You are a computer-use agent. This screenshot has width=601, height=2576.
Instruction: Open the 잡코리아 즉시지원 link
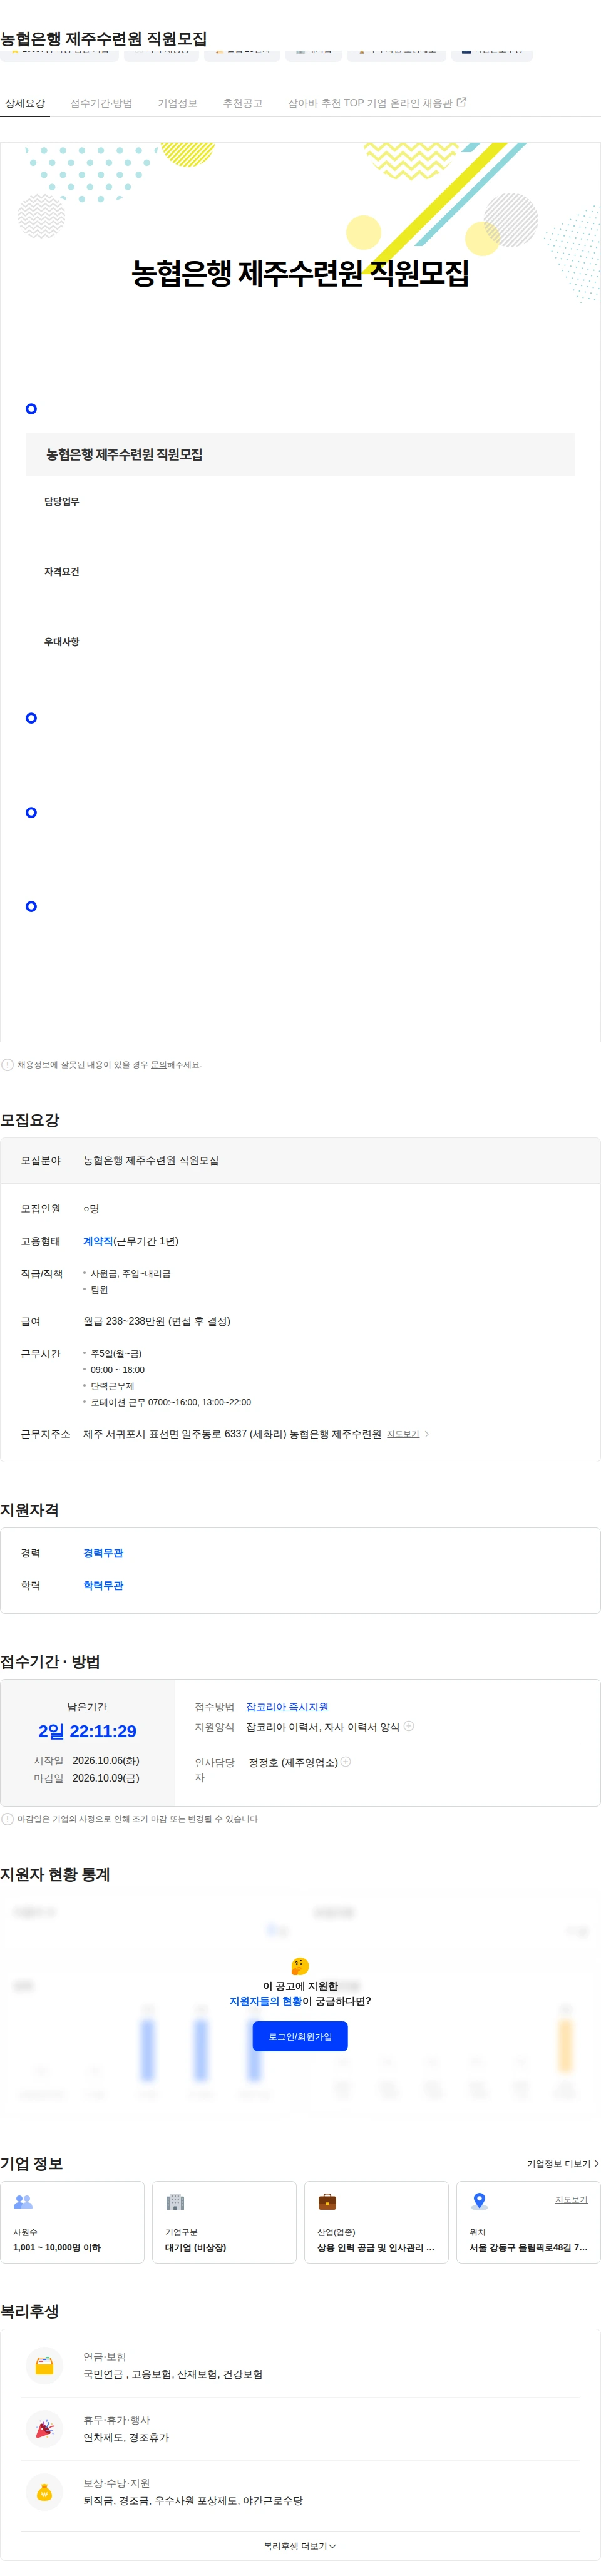click(x=287, y=1707)
